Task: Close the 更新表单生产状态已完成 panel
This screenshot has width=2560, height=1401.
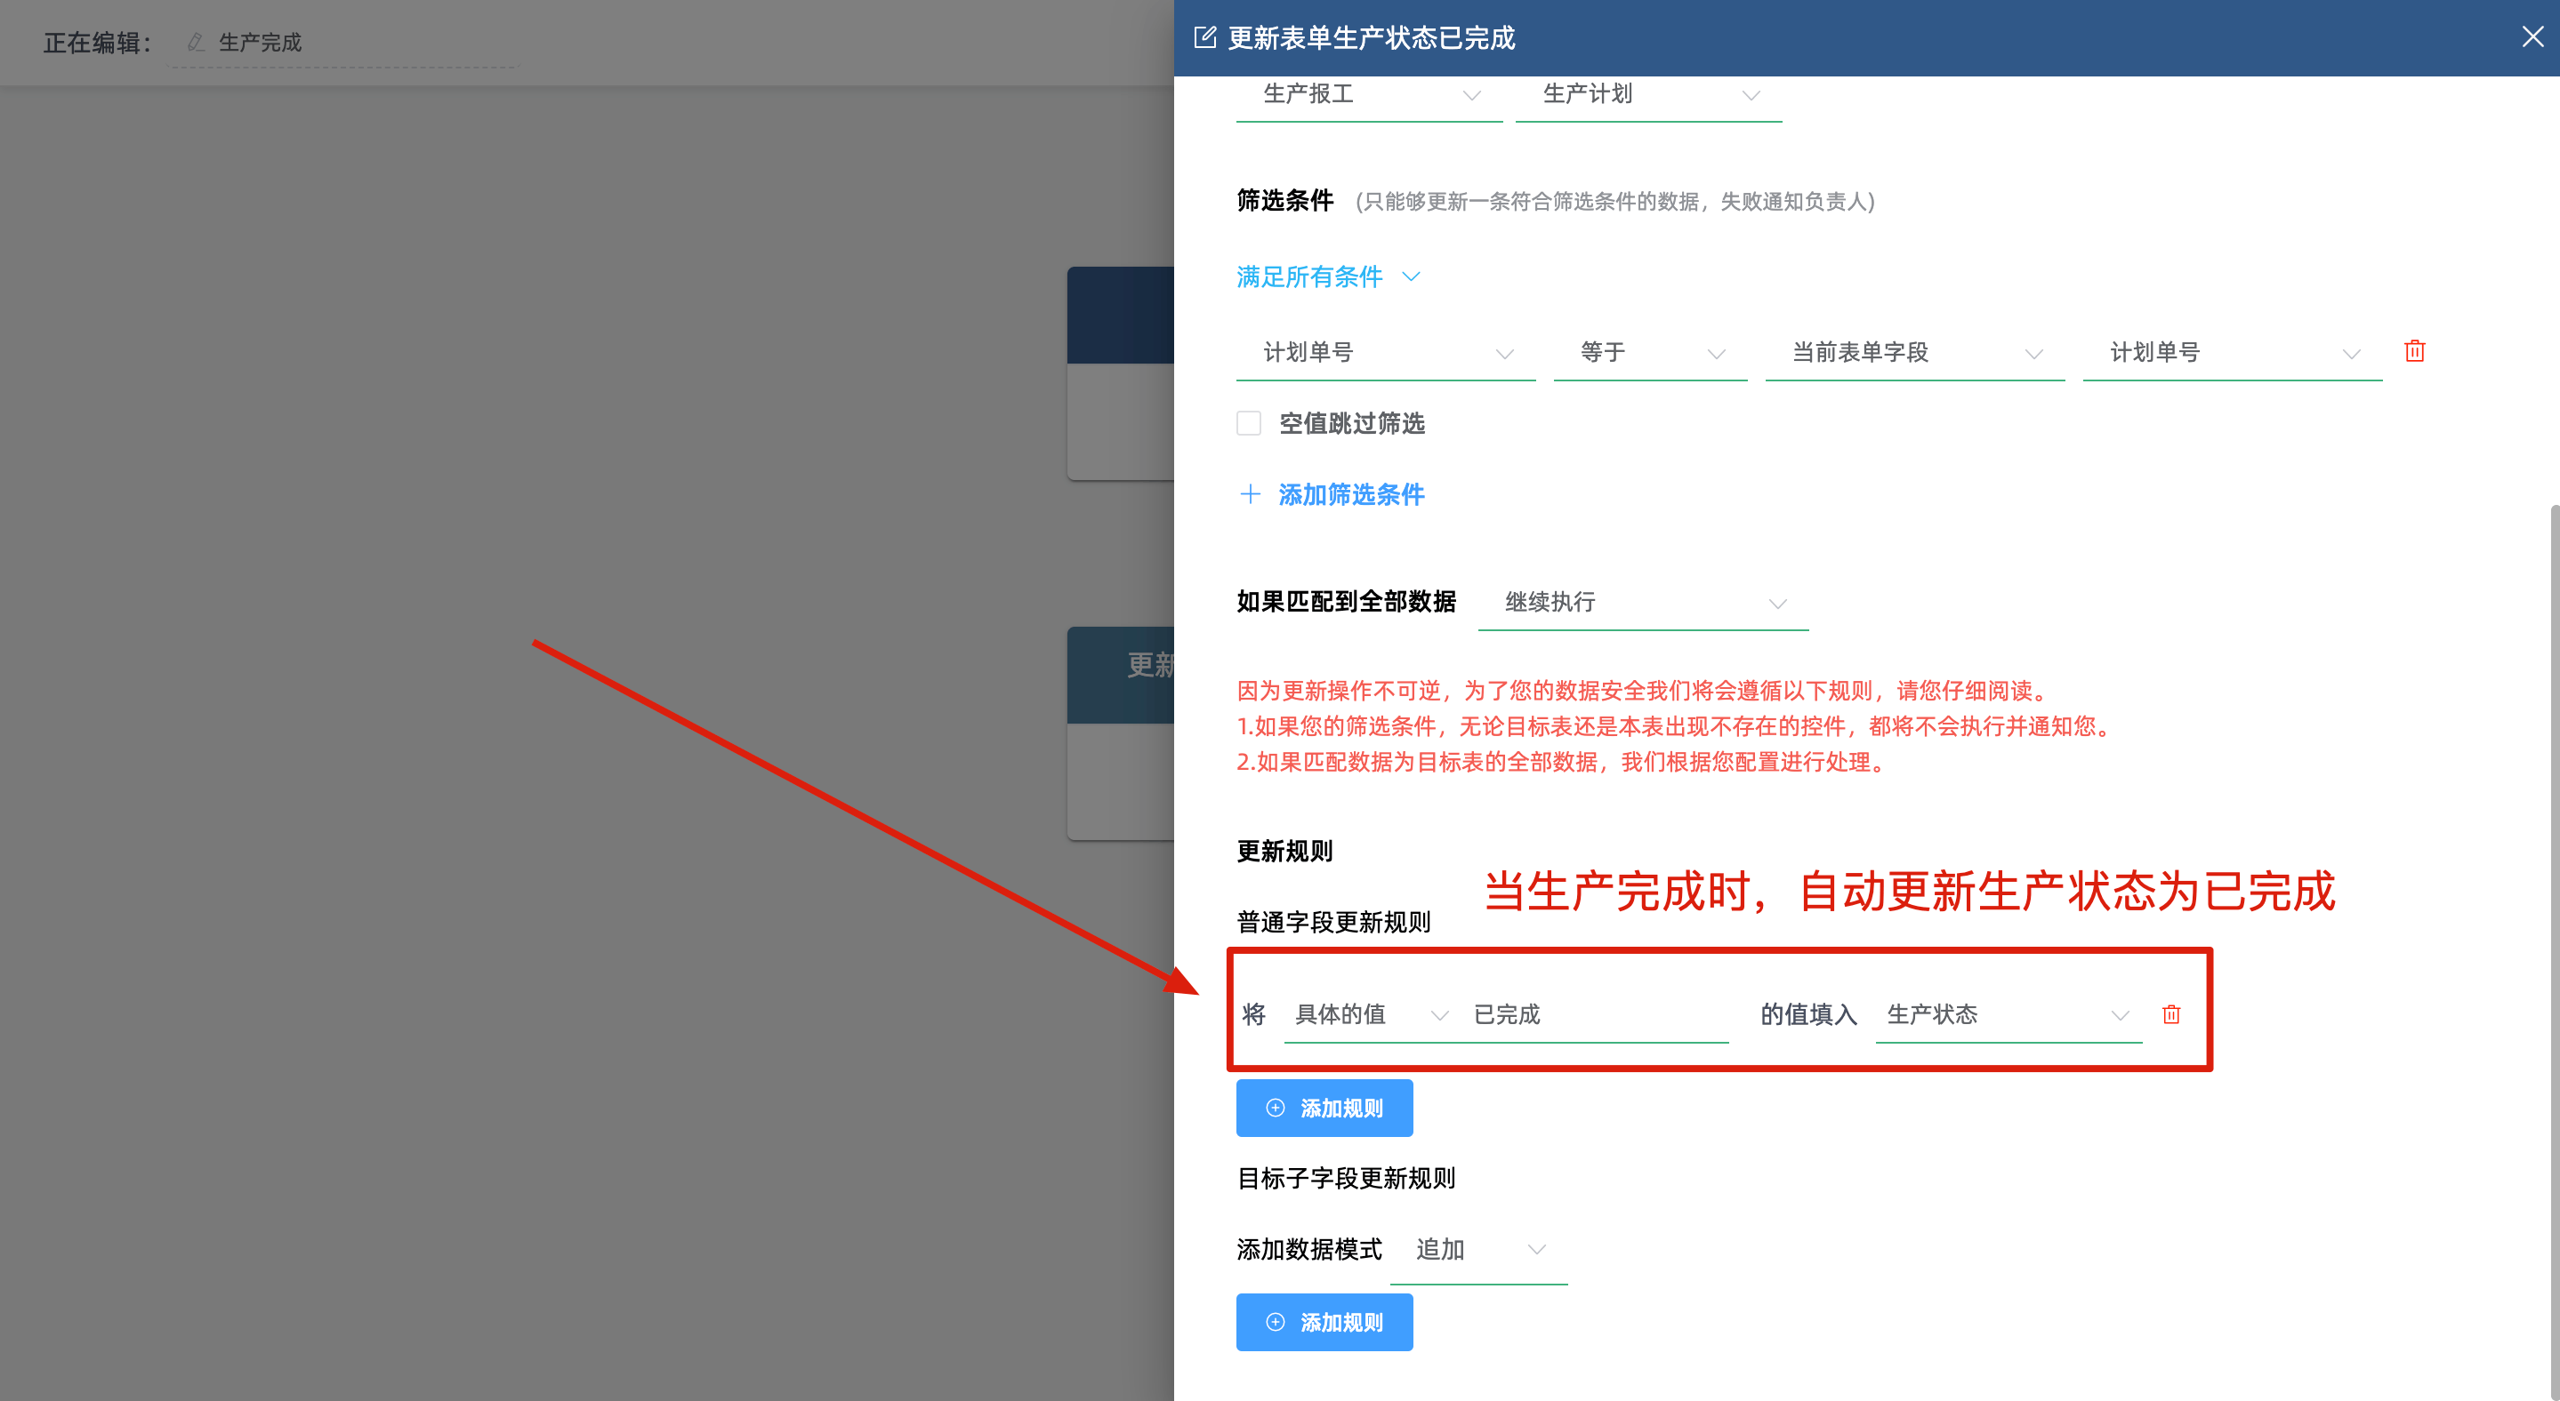Action: click(2532, 37)
